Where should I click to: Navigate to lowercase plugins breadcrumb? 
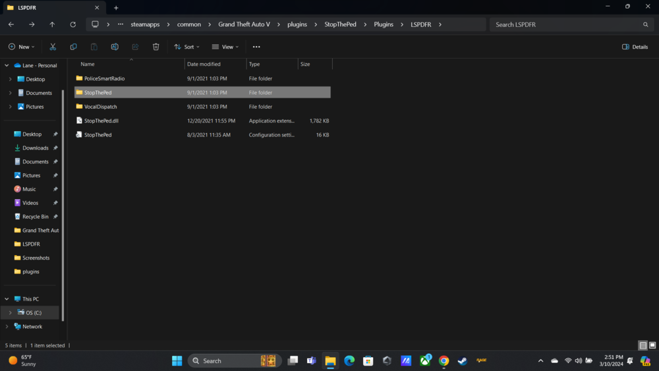tap(297, 24)
